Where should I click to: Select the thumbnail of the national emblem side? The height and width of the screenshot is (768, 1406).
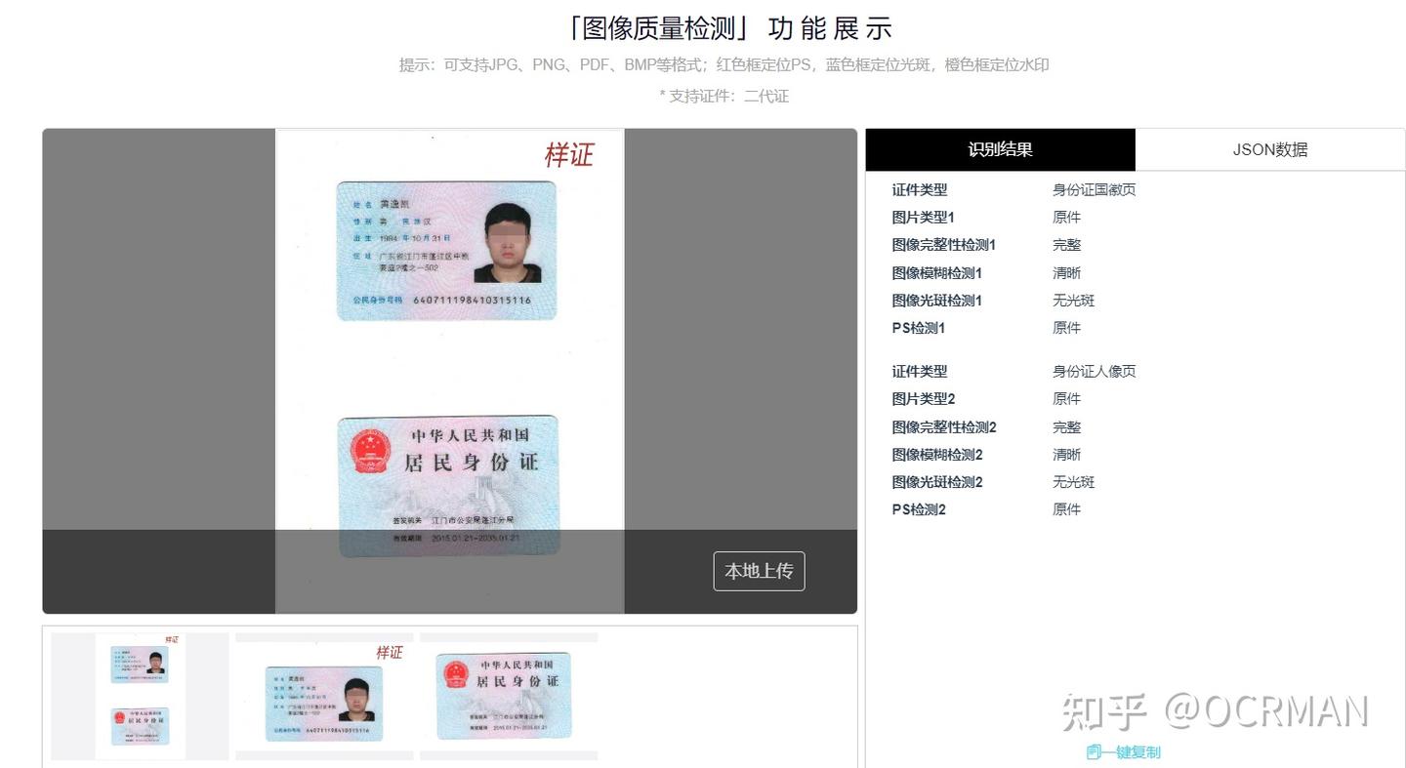509,696
